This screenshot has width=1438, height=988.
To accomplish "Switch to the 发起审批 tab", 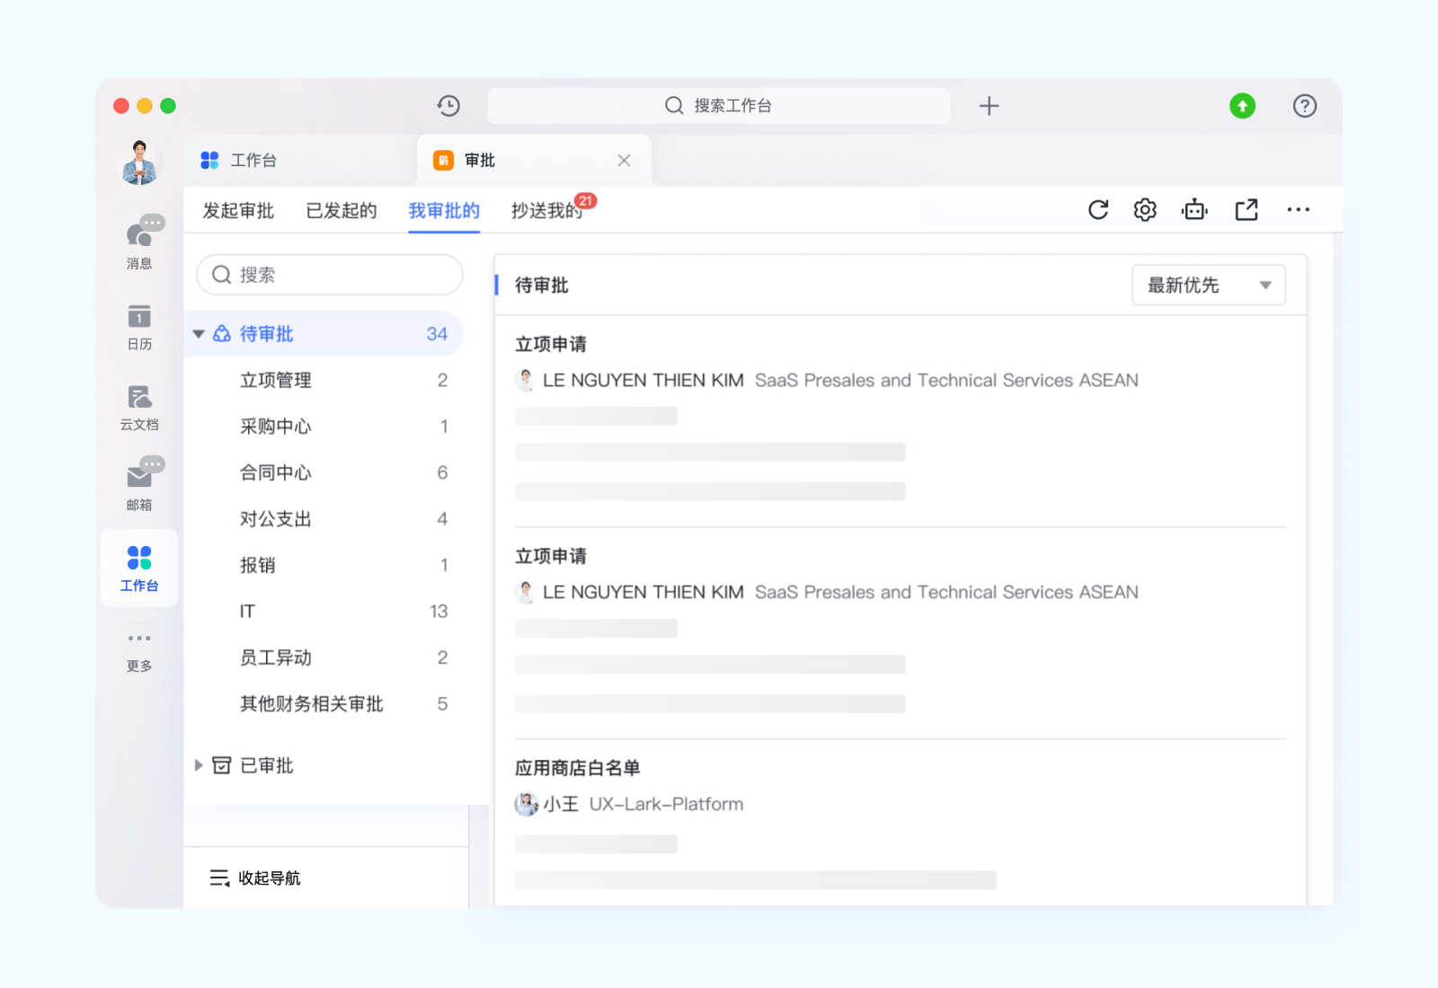I will click(x=238, y=211).
